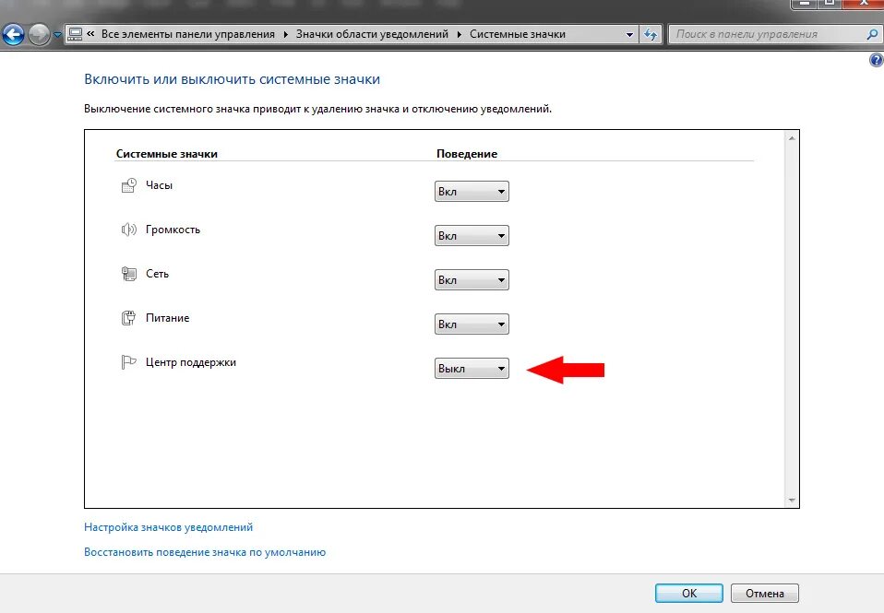This screenshot has height=613, width=884.
Task: Open the Громкость behavior dropdown
Action: [472, 235]
